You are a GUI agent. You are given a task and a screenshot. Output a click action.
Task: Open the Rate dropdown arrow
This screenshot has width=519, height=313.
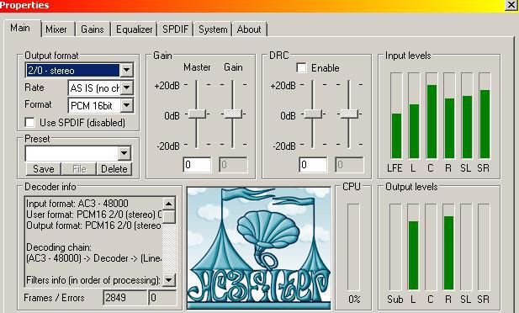point(126,88)
